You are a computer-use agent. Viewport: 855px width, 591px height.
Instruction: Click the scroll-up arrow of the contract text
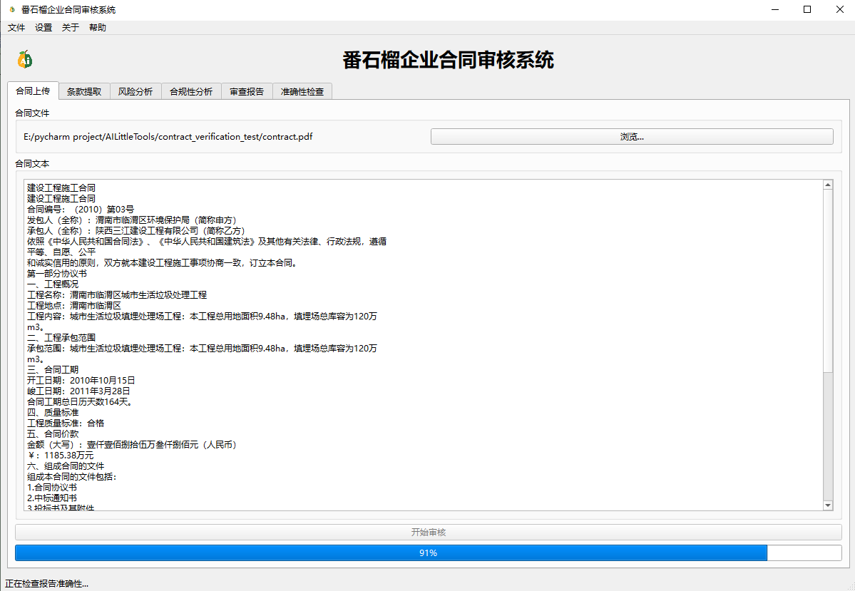pyautogui.click(x=827, y=183)
